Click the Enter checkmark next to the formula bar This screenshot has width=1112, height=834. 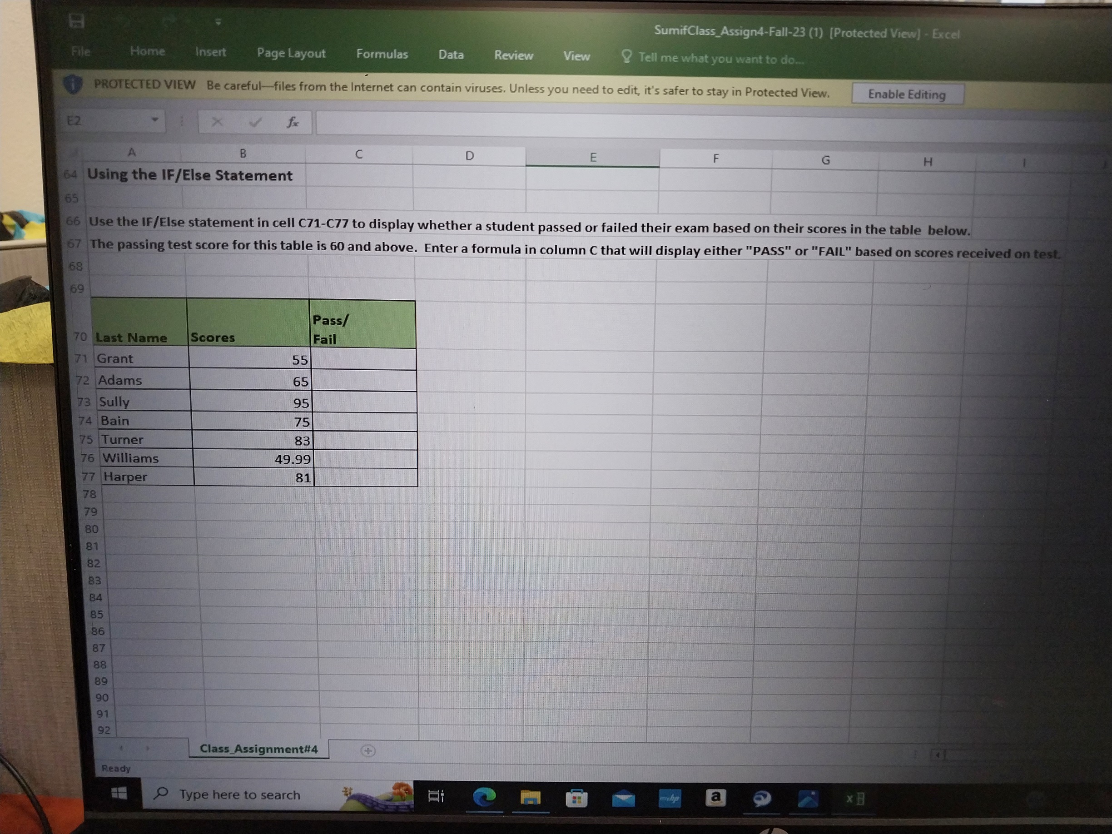(x=256, y=122)
